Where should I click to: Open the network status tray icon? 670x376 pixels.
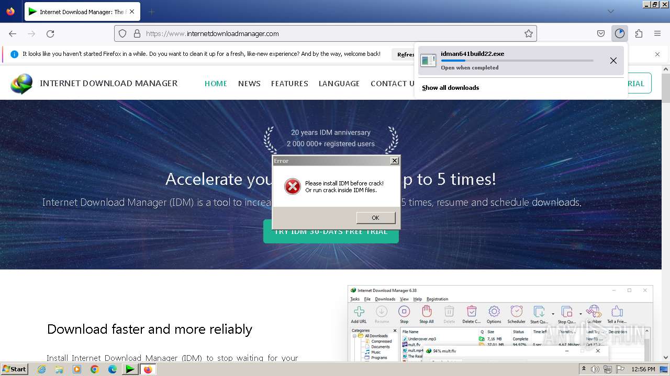(608, 369)
